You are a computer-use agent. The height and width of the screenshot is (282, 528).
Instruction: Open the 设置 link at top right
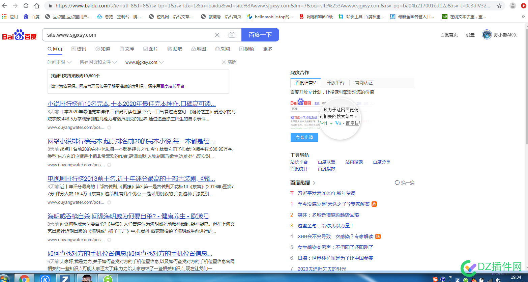[x=470, y=35]
